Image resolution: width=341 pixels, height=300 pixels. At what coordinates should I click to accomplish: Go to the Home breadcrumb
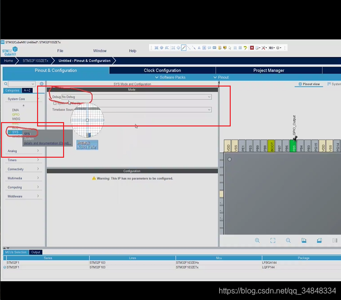point(9,61)
